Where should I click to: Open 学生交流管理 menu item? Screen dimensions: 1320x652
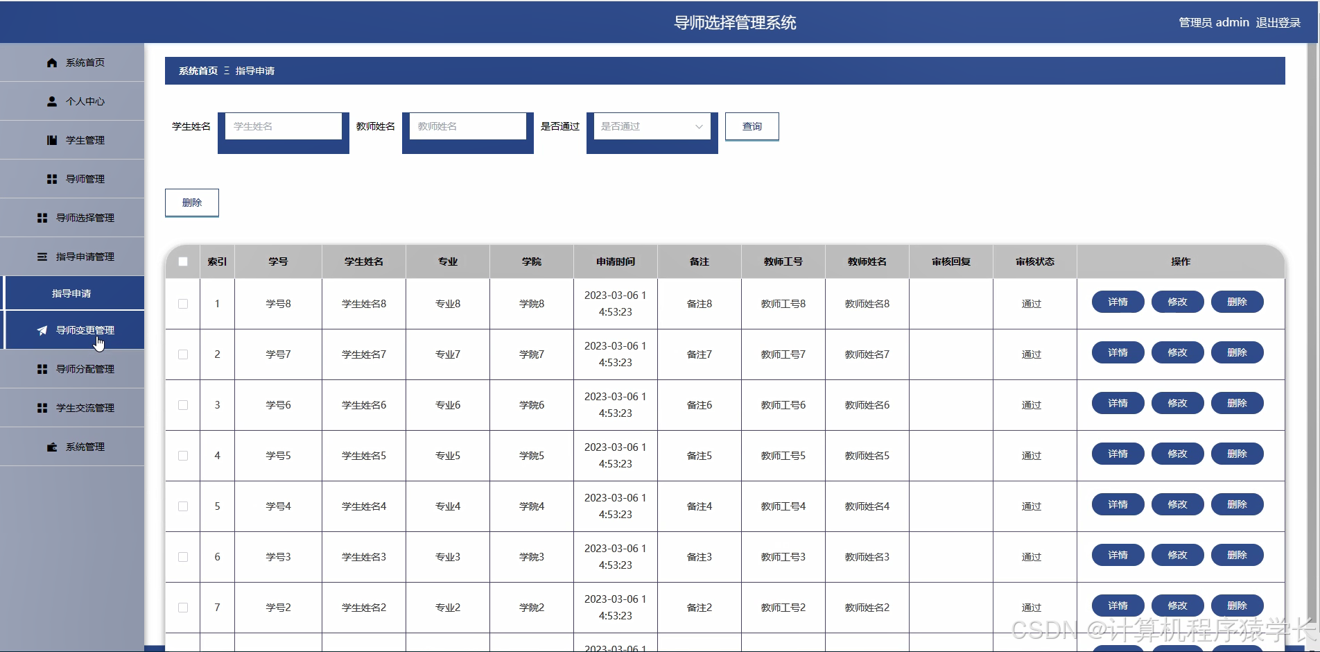pyautogui.click(x=72, y=408)
